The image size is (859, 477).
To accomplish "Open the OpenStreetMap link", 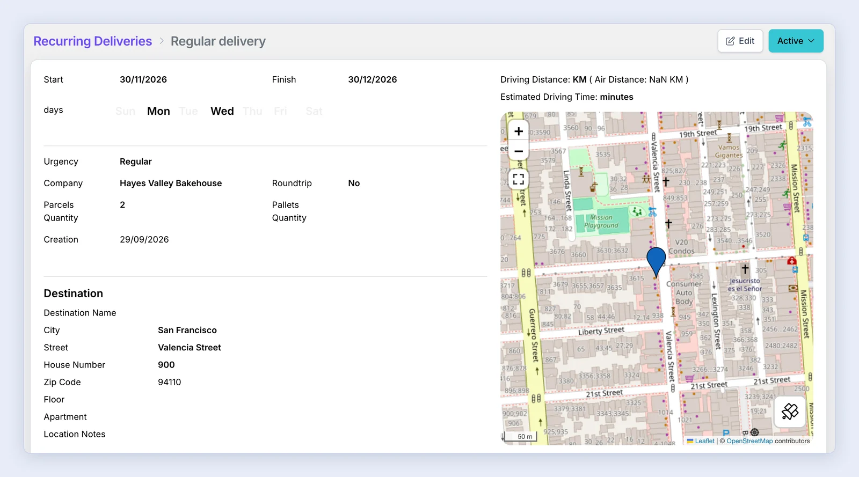I will point(749,441).
